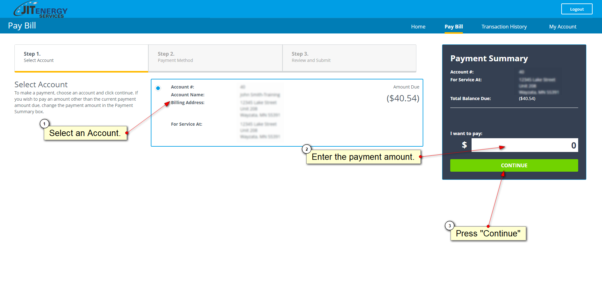The width and height of the screenshot is (602, 303).
Task: Click the dollar sign beside payment field
Action: pyautogui.click(x=464, y=145)
